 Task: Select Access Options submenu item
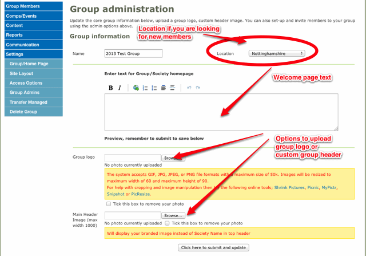tap(34, 83)
